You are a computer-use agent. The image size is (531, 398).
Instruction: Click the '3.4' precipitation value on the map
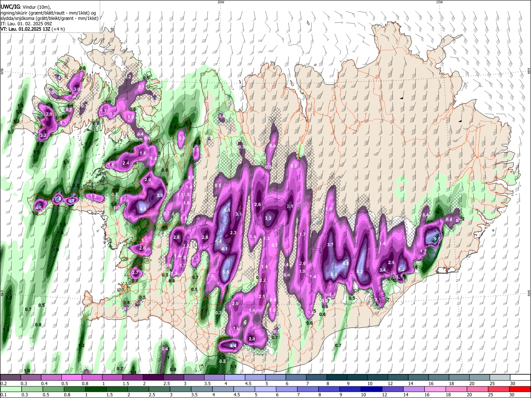382,270
